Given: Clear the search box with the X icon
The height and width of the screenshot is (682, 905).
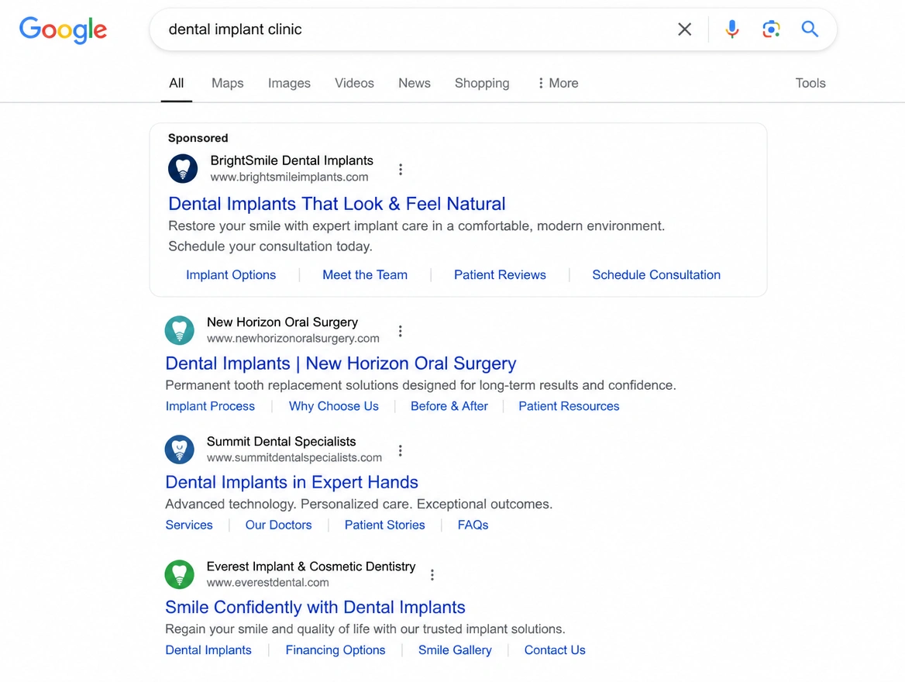Looking at the screenshot, I should pos(684,29).
